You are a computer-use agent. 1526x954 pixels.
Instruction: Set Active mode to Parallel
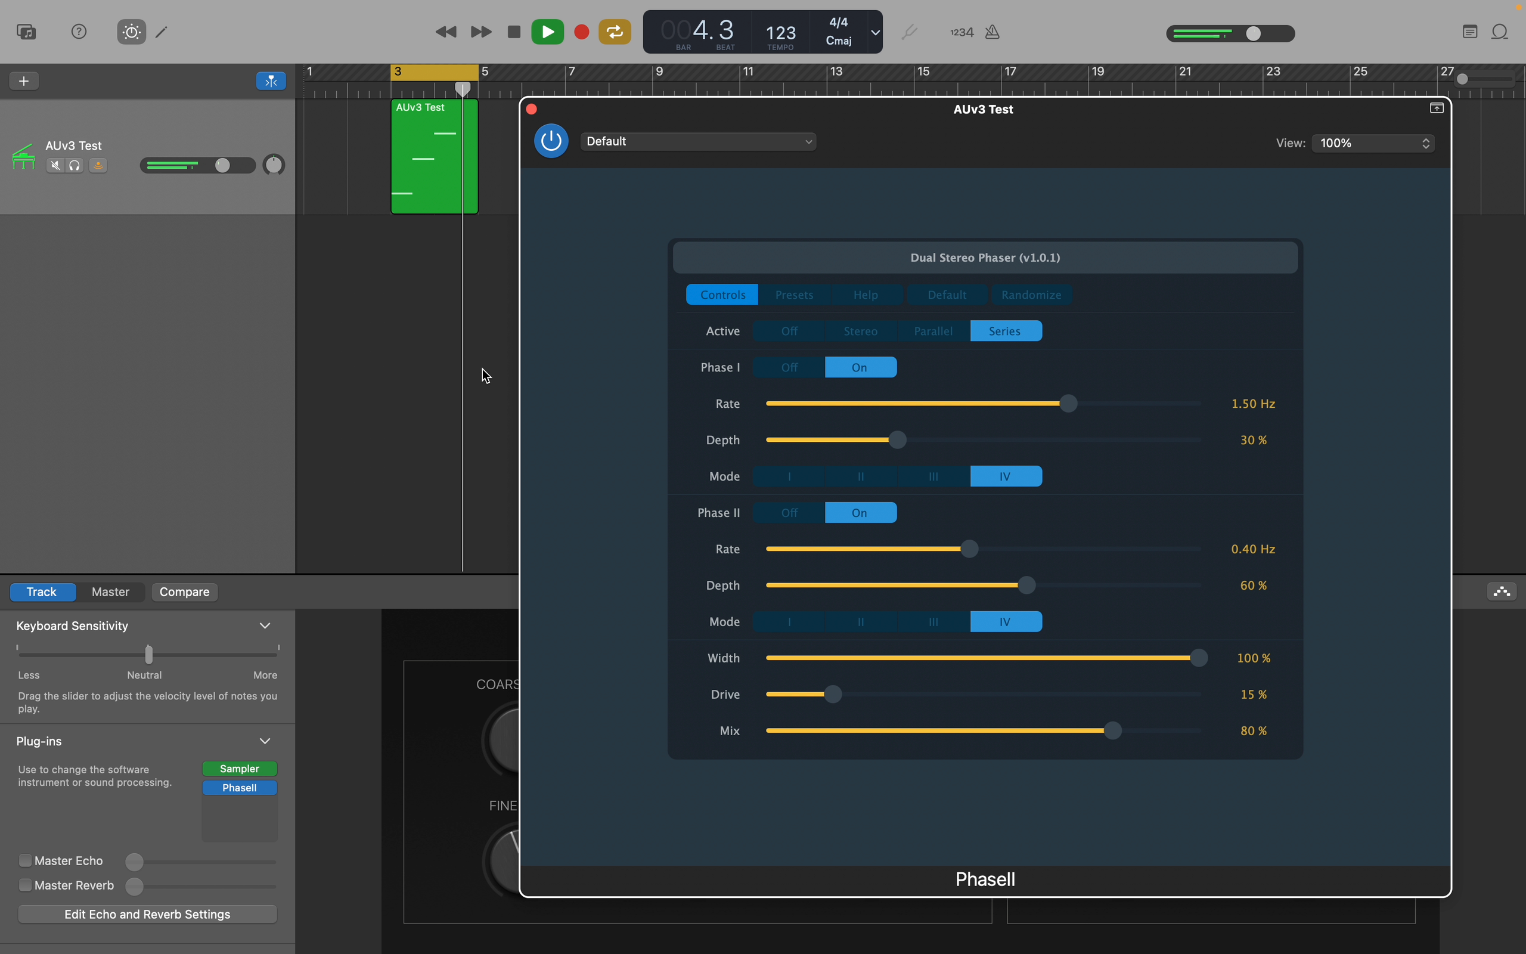[x=933, y=332]
